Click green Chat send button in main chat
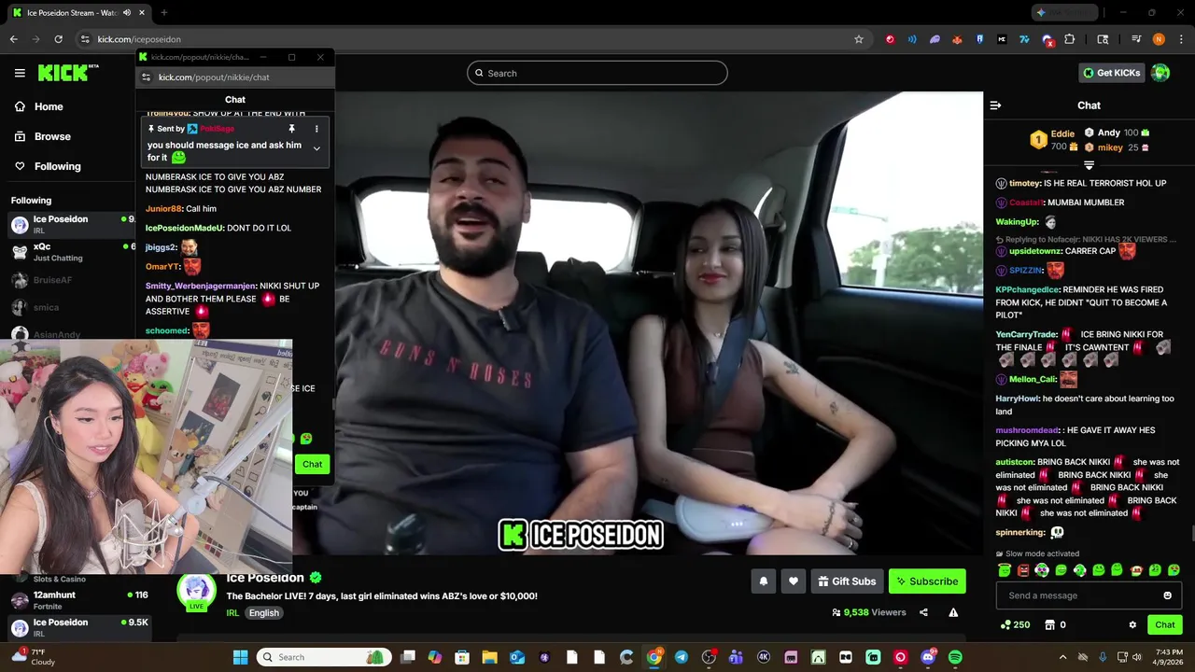 1165,624
